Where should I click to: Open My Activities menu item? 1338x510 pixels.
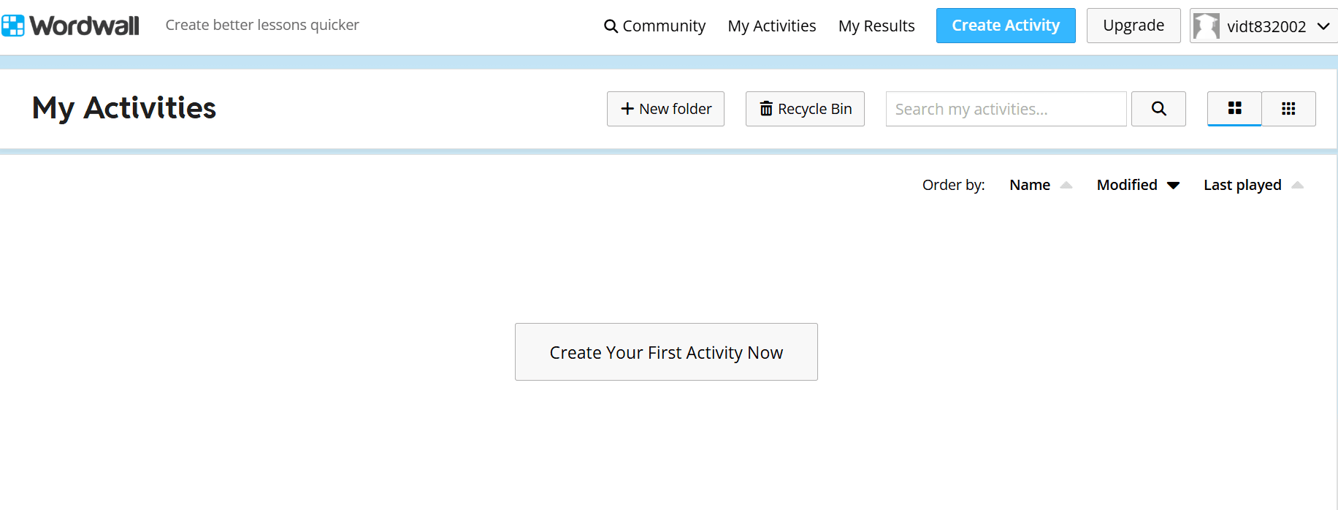[772, 26]
